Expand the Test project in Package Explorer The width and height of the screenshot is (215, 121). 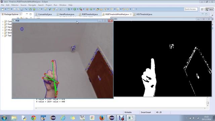click(x=3, y=36)
